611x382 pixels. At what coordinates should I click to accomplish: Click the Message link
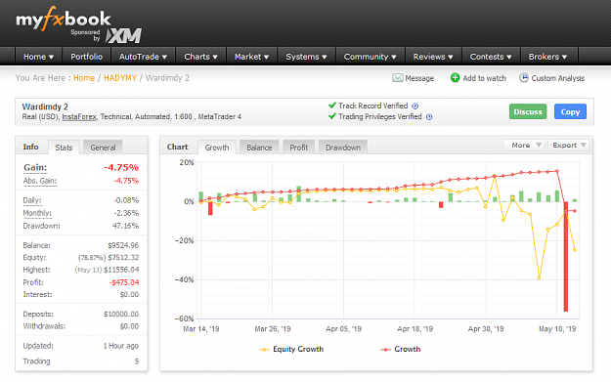pos(419,78)
